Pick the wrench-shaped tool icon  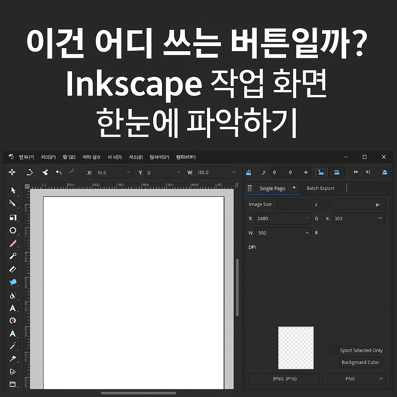[13, 346]
